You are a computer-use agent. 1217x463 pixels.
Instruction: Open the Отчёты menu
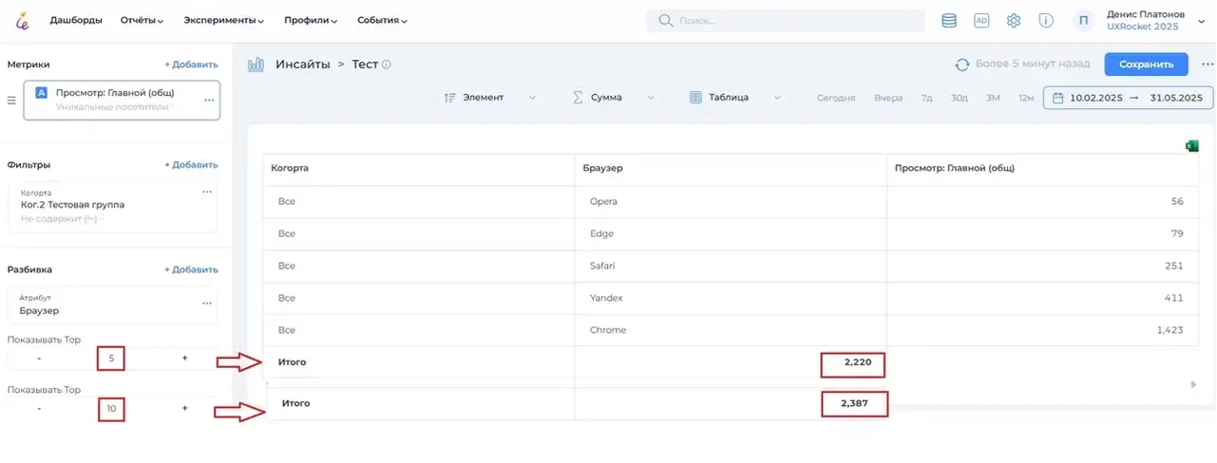[x=142, y=20]
